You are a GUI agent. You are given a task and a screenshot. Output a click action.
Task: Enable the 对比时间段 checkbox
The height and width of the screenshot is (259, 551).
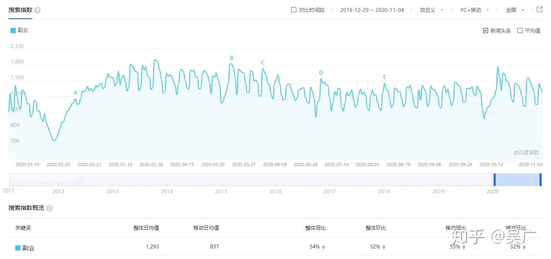click(x=293, y=9)
